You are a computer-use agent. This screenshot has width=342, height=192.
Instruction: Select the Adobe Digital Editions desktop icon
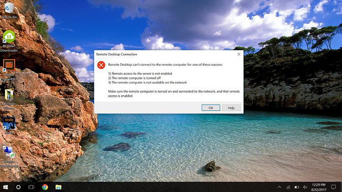(9, 70)
